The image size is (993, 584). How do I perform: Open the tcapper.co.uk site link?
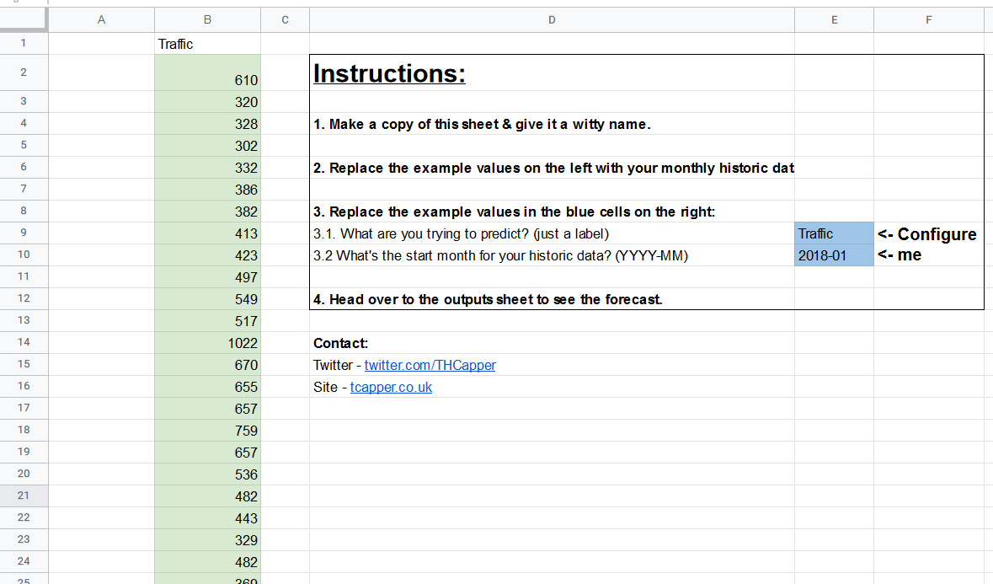(391, 387)
